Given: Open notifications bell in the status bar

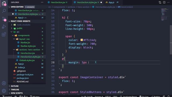Looking at the screenshot, I should (x=169, y=96).
